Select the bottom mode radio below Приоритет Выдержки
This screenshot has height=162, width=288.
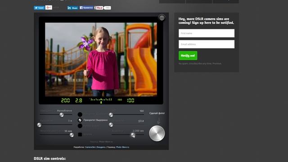click(x=80, y=126)
